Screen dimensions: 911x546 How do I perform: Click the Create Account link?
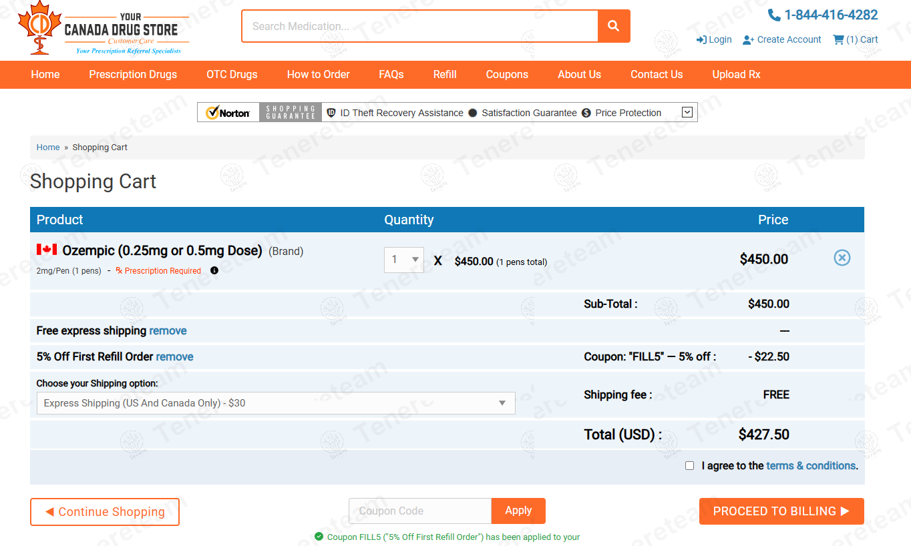(x=782, y=39)
